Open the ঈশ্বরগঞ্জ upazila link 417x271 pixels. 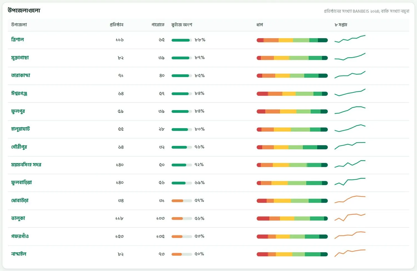[19, 93]
